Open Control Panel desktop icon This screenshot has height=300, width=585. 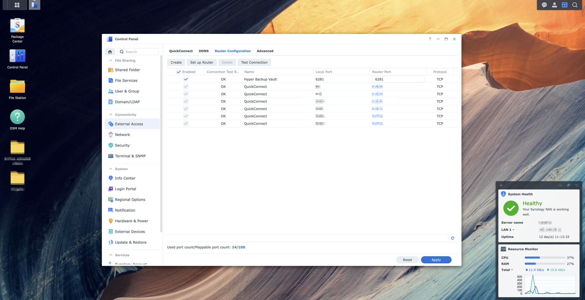pyautogui.click(x=17, y=59)
